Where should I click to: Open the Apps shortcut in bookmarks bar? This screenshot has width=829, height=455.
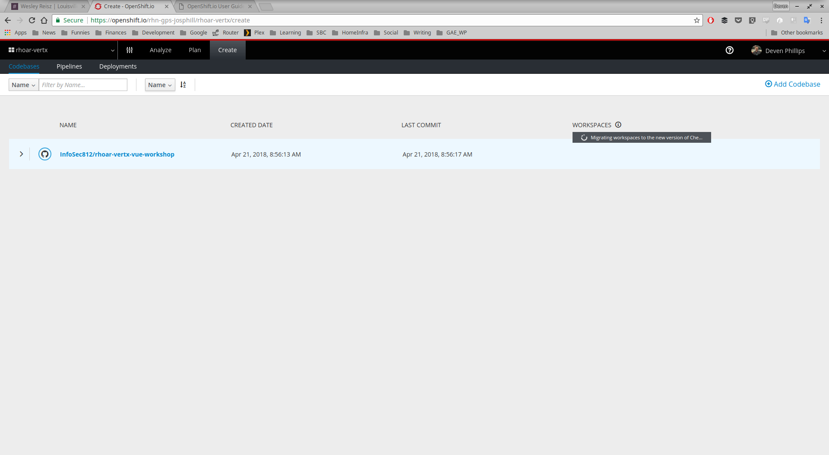[x=16, y=33]
